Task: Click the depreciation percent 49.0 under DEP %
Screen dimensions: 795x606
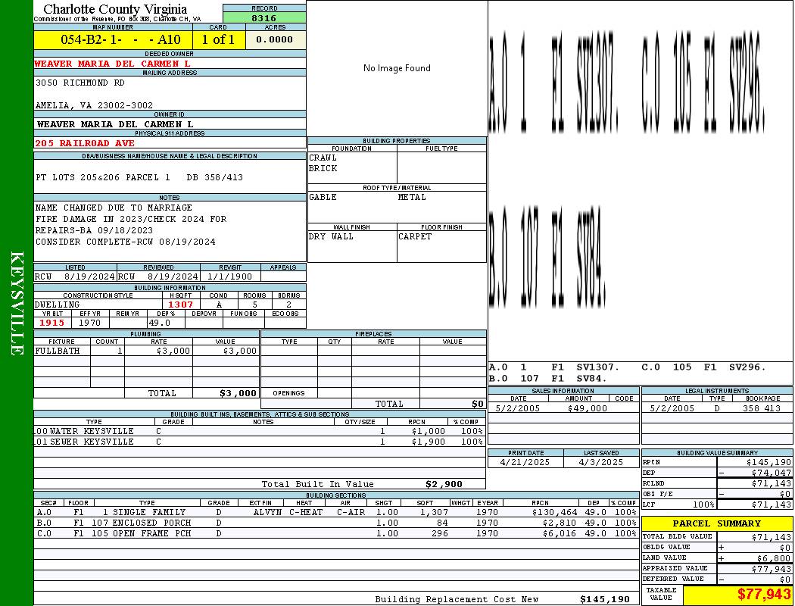Action: click(159, 323)
